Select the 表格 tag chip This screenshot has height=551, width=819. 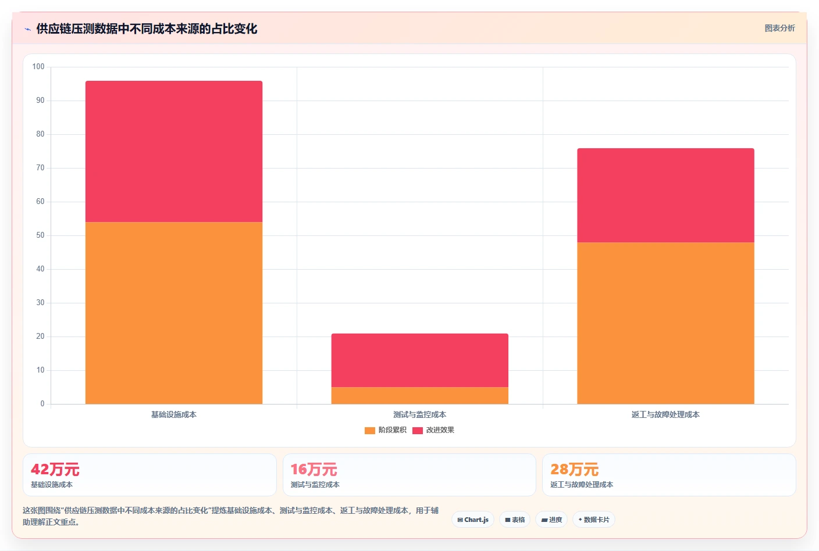tap(515, 520)
